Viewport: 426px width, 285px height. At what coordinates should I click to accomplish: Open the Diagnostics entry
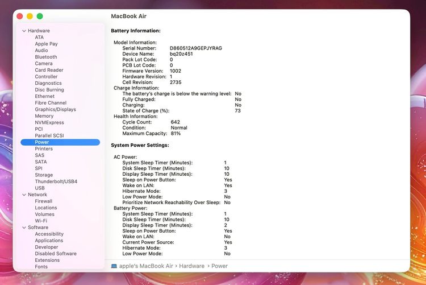pos(48,83)
